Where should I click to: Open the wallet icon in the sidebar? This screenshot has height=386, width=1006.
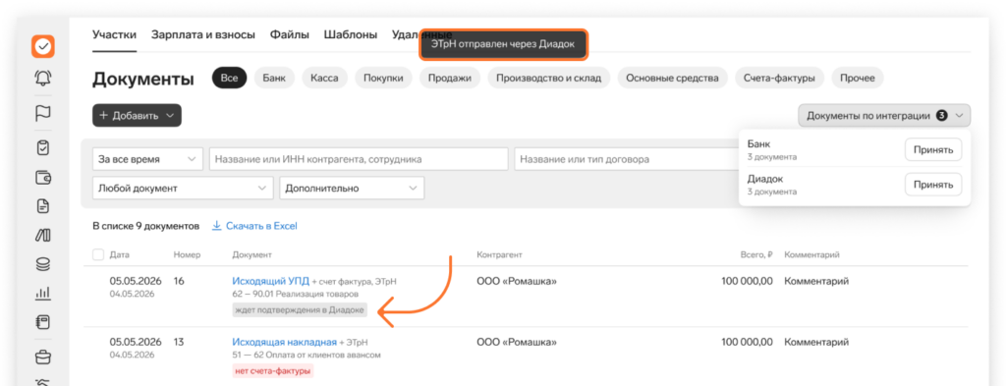pyautogui.click(x=43, y=178)
